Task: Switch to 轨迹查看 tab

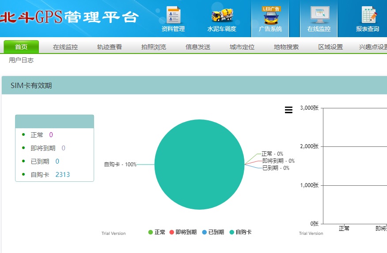Action: 110,47
